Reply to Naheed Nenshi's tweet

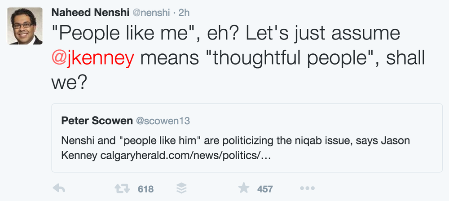(x=60, y=188)
